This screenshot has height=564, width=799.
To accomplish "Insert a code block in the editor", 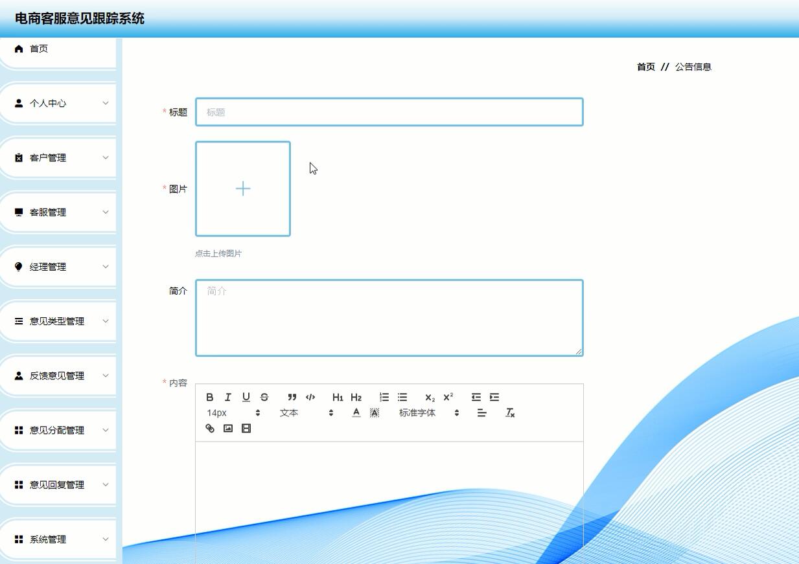I will click(310, 398).
